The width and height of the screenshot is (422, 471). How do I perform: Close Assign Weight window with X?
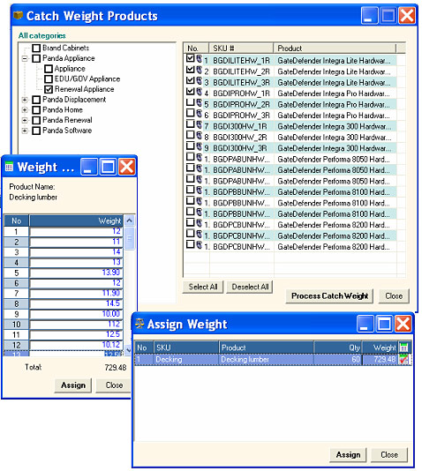point(403,324)
